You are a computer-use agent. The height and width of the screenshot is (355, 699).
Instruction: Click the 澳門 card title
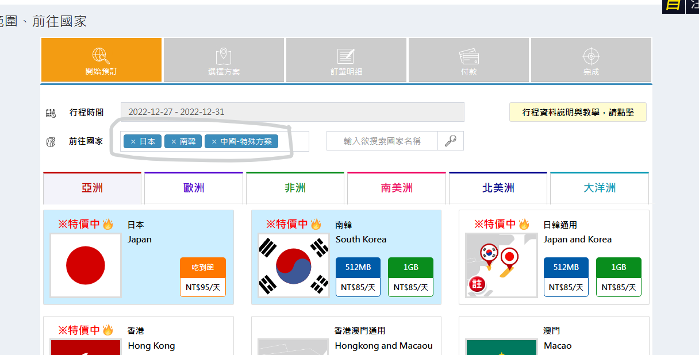click(x=552, y=331)
